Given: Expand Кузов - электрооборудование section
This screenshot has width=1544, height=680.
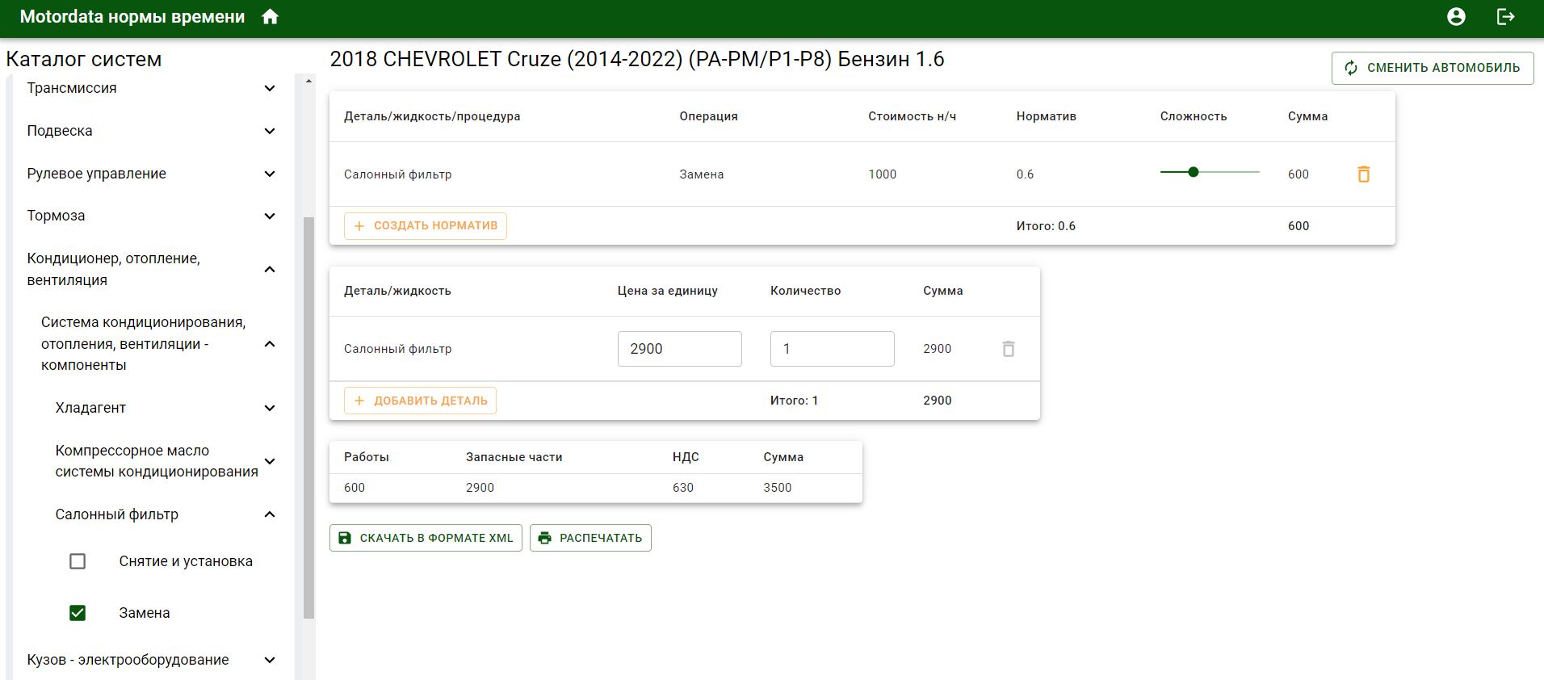Looking at the screenshot, I should coord(270,660).
